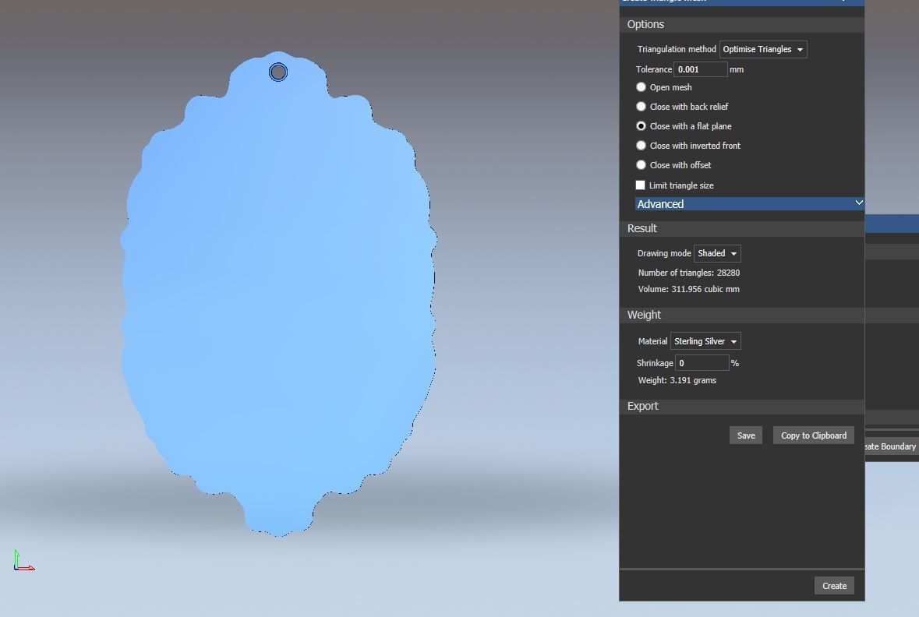Click the Weight: 3.191 grams text
This screenshot has width=919, height=617.
677,380
